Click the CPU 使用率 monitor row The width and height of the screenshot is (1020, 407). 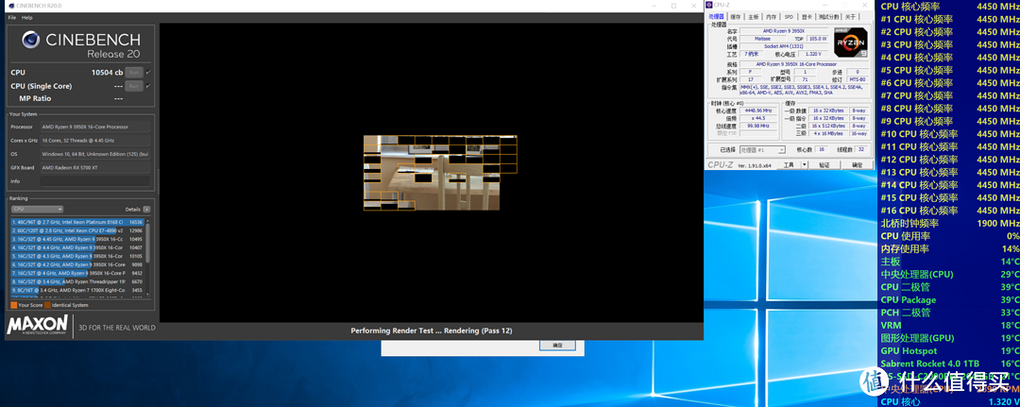(950, 236)
